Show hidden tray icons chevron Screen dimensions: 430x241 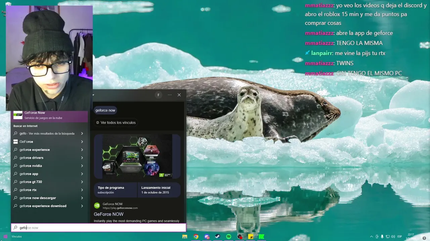[x=371, y=237]
